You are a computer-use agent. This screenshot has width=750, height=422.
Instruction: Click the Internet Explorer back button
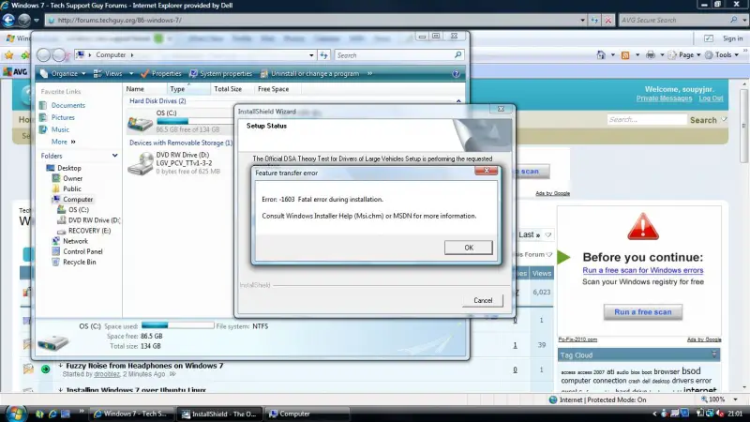[x=8, y=20]
